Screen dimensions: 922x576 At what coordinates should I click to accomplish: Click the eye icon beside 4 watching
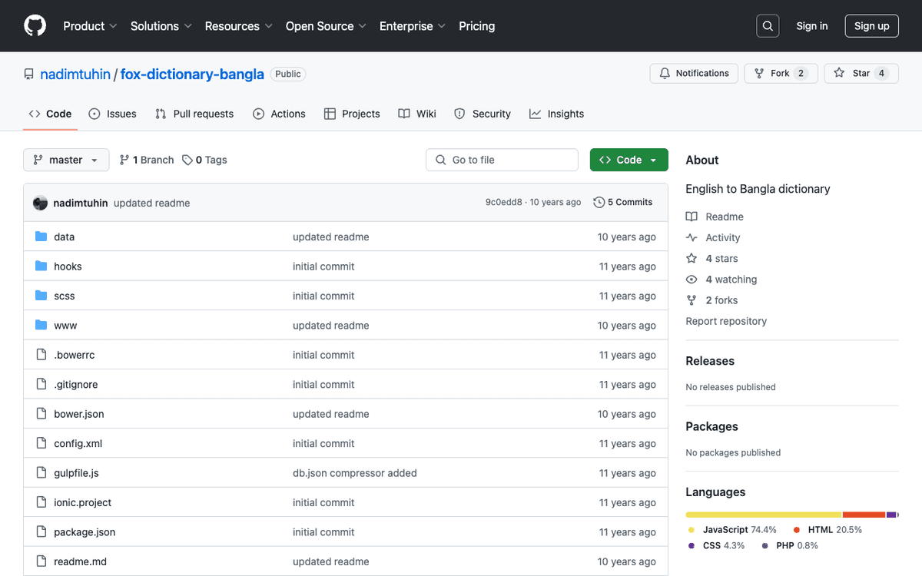[x=691, y=280]
